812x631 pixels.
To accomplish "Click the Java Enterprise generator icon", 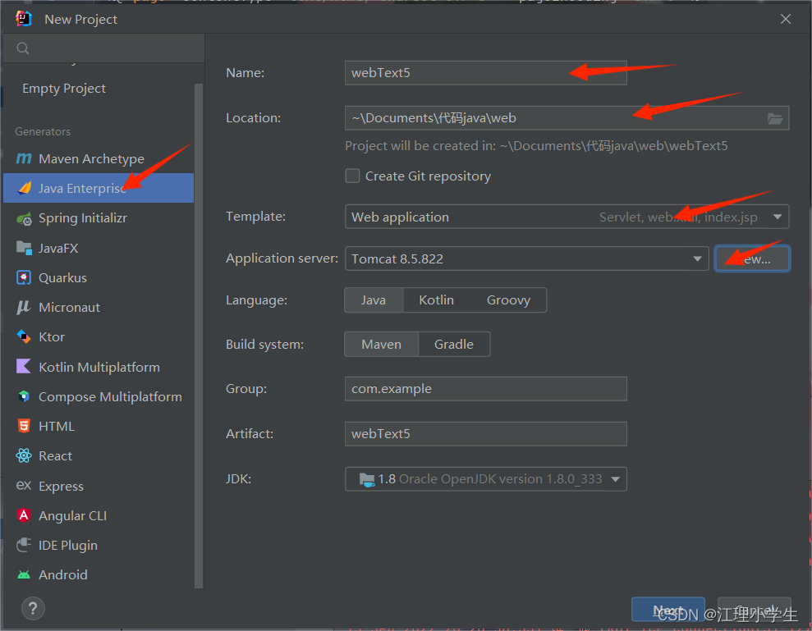I will (x=24, y=188).
